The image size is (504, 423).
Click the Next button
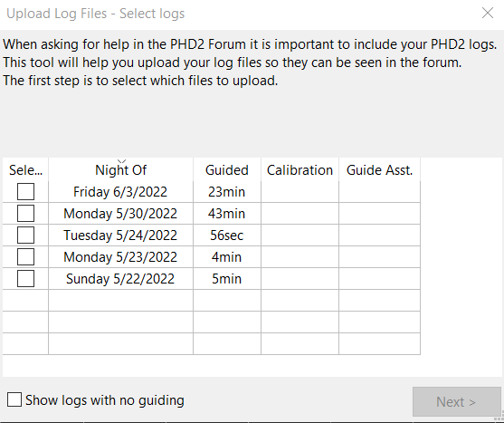pos(457,402)
